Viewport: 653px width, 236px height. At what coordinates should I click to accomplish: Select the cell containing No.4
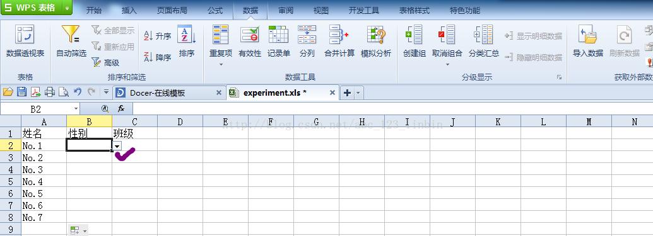click(44, 182)
